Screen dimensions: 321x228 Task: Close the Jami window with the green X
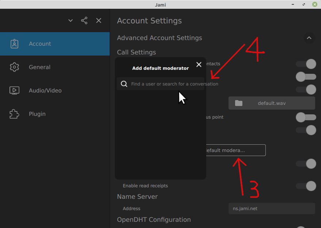click(315, 4)
